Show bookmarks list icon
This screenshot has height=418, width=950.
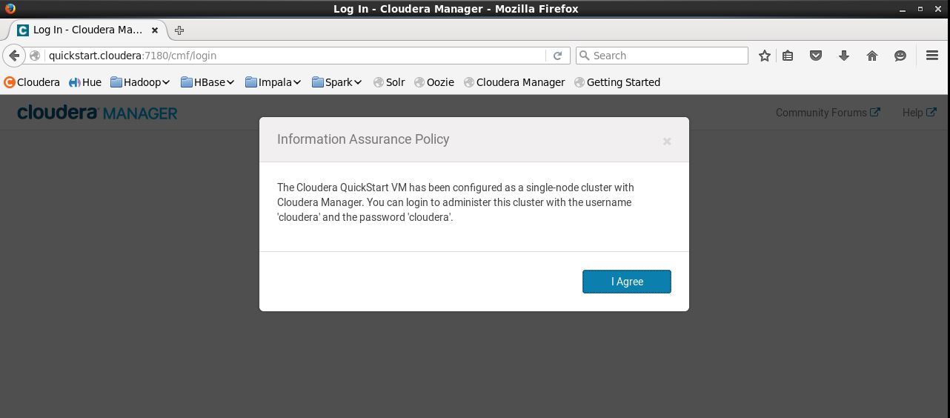pyautogui.click(x=788, y=56)
